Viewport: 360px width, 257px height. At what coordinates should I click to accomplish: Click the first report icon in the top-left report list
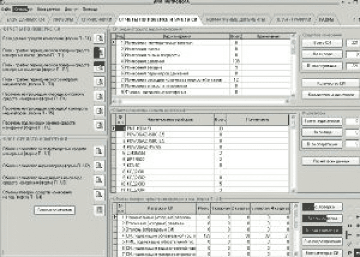click(x=99, y=38)
